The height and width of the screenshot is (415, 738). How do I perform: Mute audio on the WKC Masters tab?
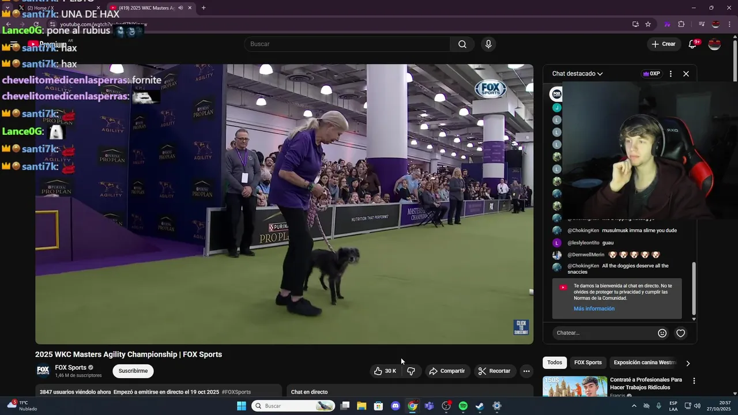(x=180, y=8)
